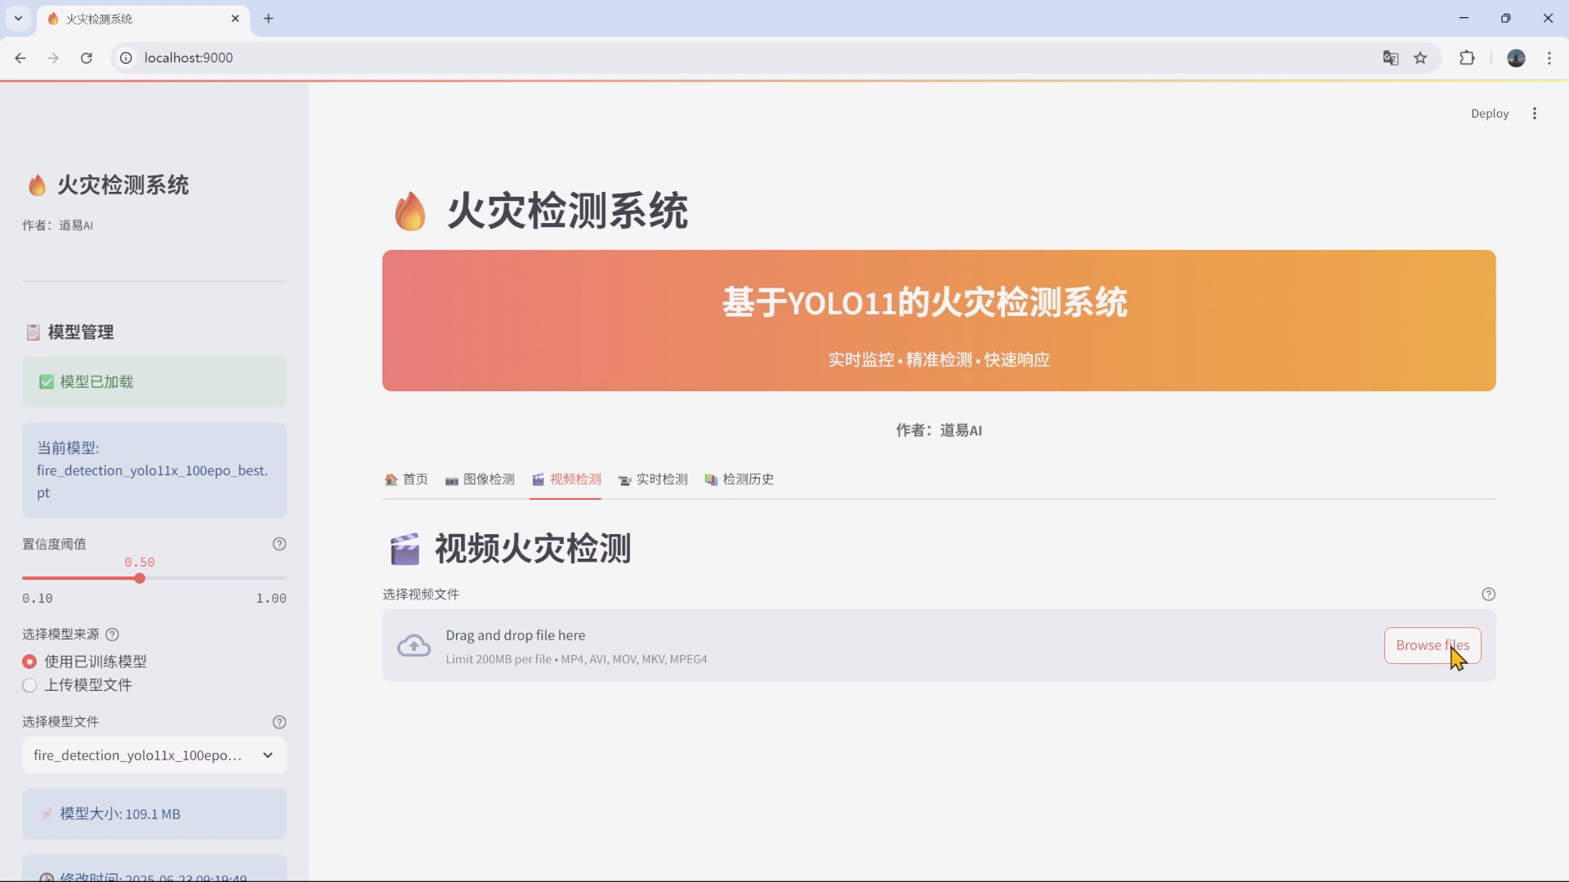Switch to the 检测历史 tab
The height and width of the screenshot is (882, 1569).
click(x=748, y=480)
